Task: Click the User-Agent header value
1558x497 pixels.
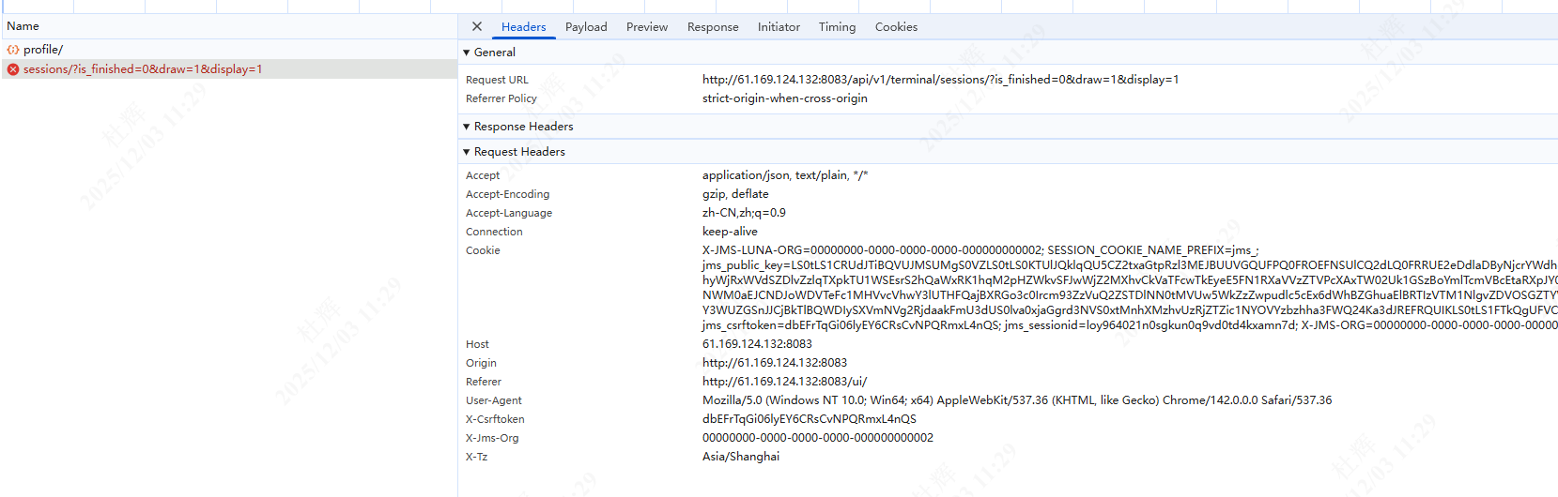Action: [1016, 400]
